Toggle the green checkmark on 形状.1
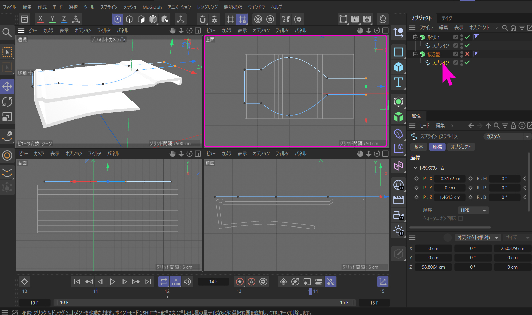Image resolution: width=532 pixels, height=315 pixels. 467,37
